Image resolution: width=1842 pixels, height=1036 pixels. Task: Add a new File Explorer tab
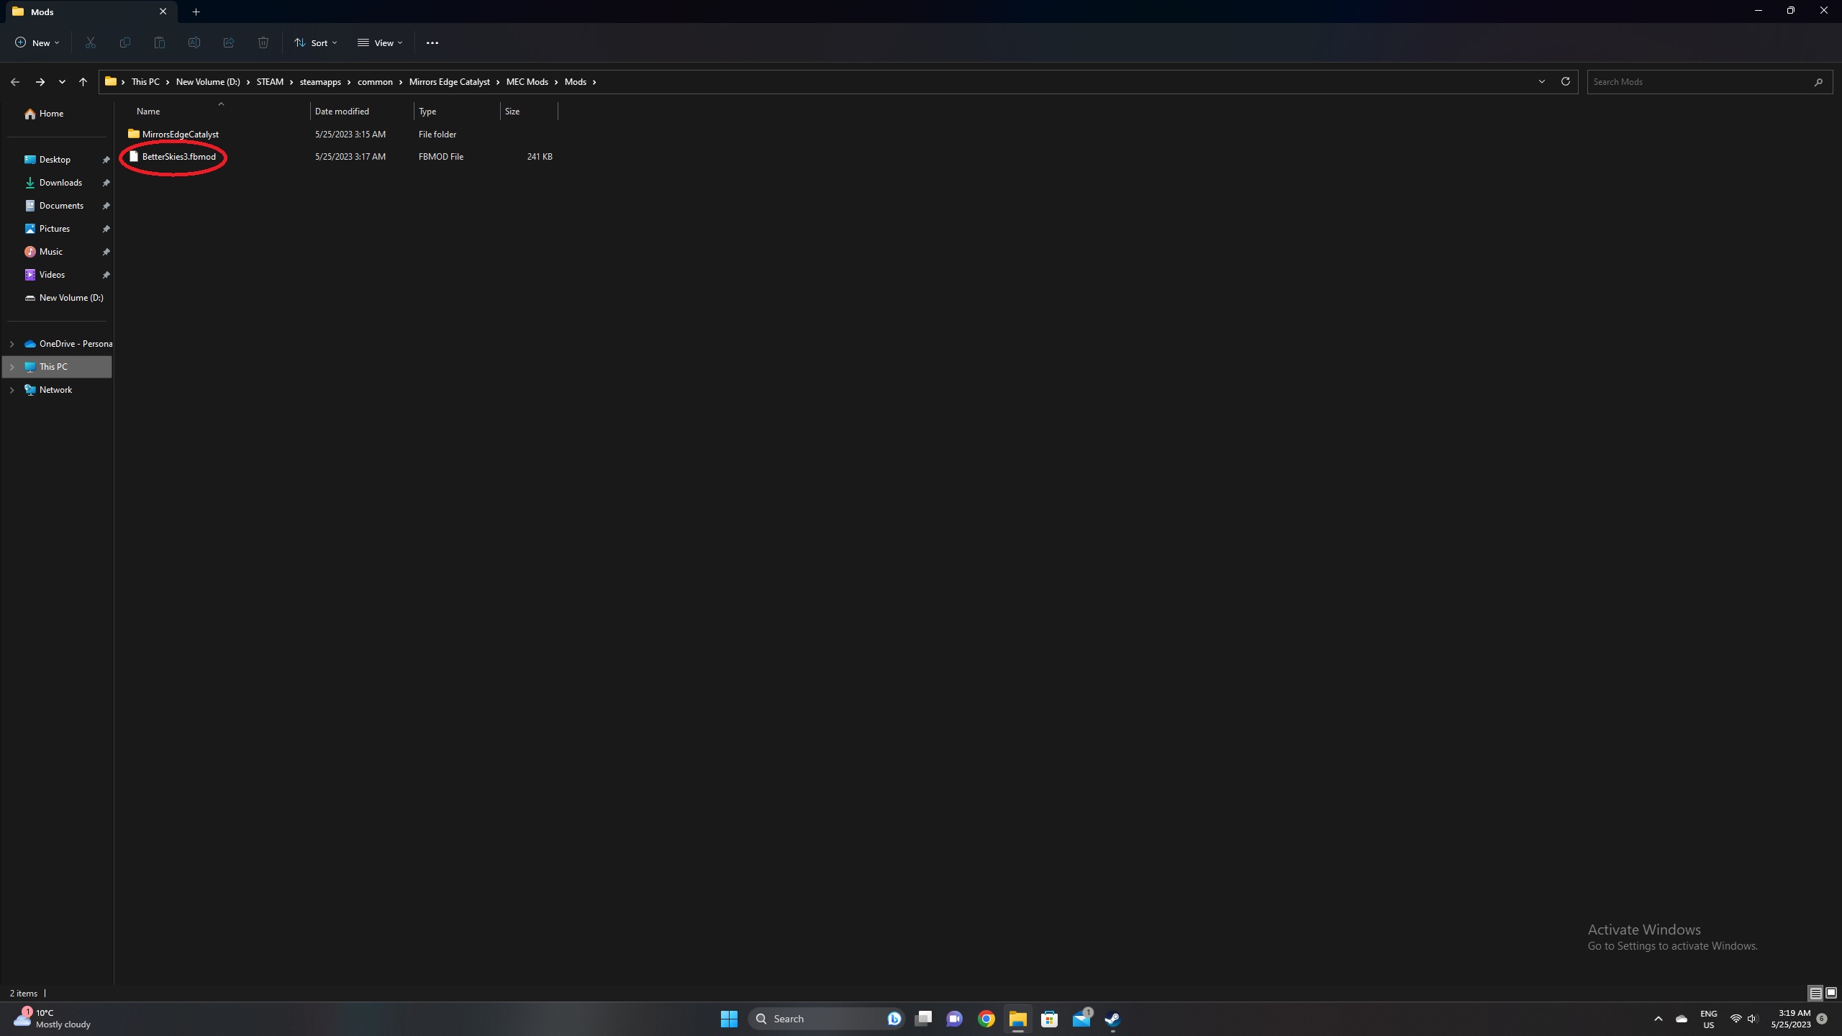tap(196, 12)
